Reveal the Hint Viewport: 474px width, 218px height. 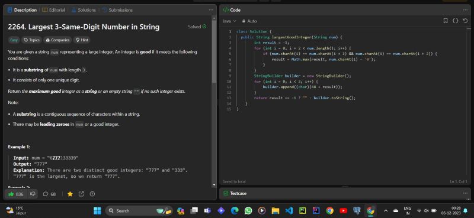click(82, 40)
